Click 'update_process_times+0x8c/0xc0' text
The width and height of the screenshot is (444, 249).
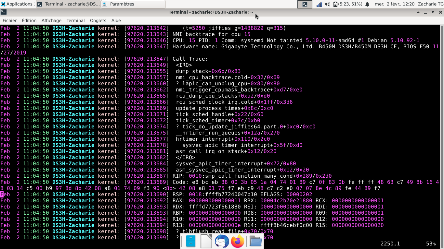pyautogui.click(x=225, y=108)
